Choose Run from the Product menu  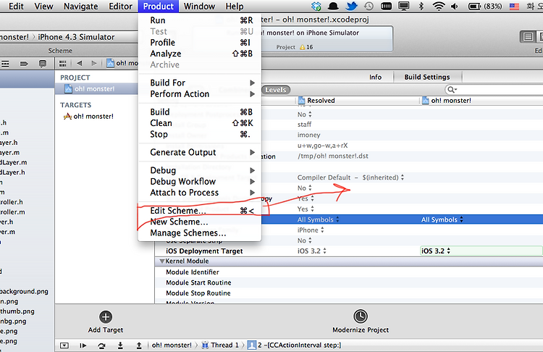click(x=200, y=20)
